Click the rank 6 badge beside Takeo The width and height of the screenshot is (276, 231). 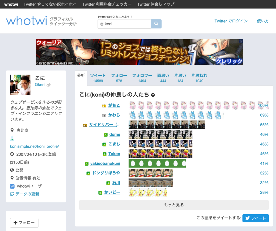pos(105,154)
